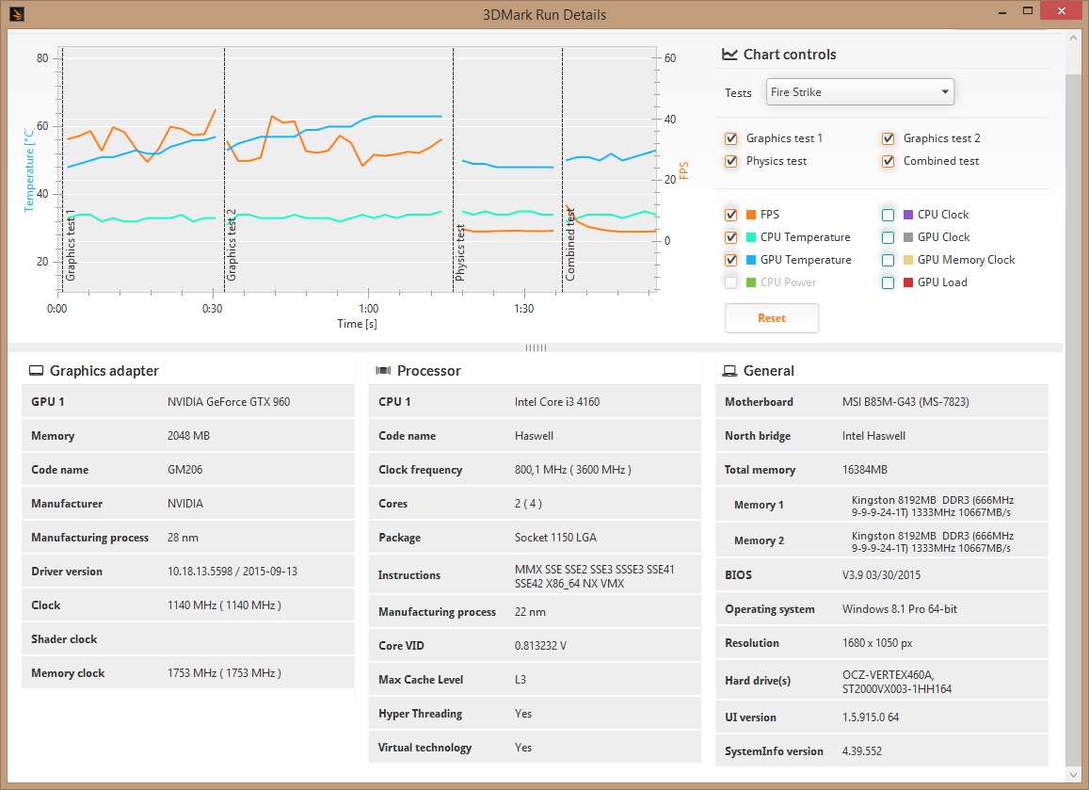The width and height of the screenshot is (1089, 790).
Task: Click the scrollbar up arrow
Action: (x=1073, y=39)
